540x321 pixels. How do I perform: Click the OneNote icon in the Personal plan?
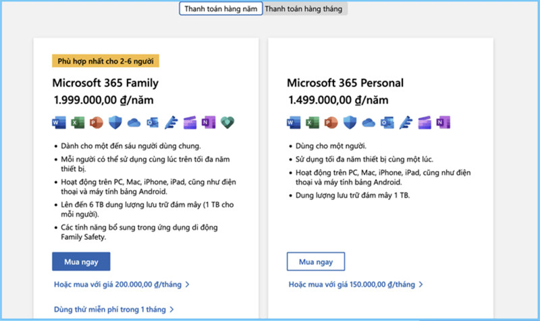tap(443, 122)
